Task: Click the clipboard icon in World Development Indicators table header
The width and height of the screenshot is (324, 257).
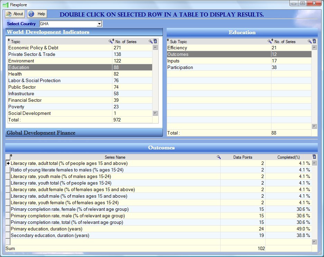Action: [155, 41]
